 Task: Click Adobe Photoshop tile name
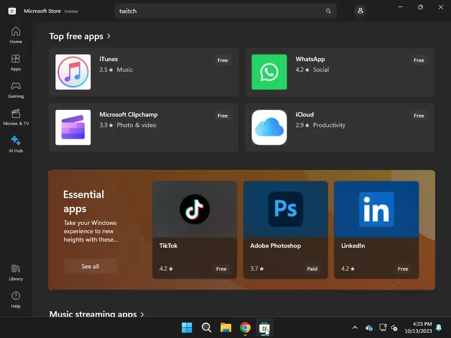click(x=275, y=246)
